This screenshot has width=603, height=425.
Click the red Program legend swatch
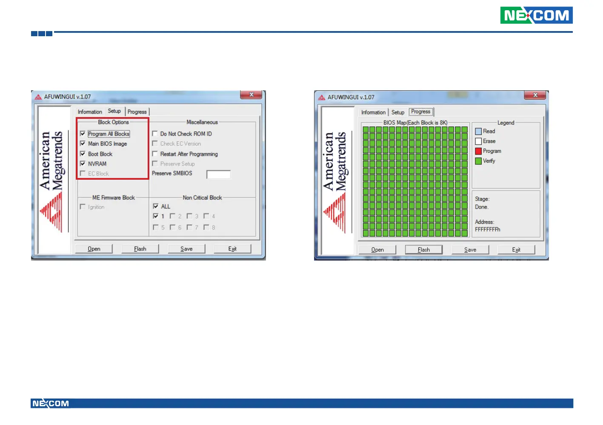coord(478,151)
